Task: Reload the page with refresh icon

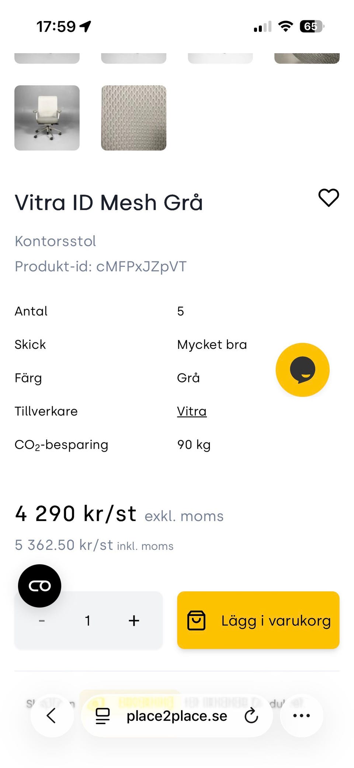Action: (251, 716)
